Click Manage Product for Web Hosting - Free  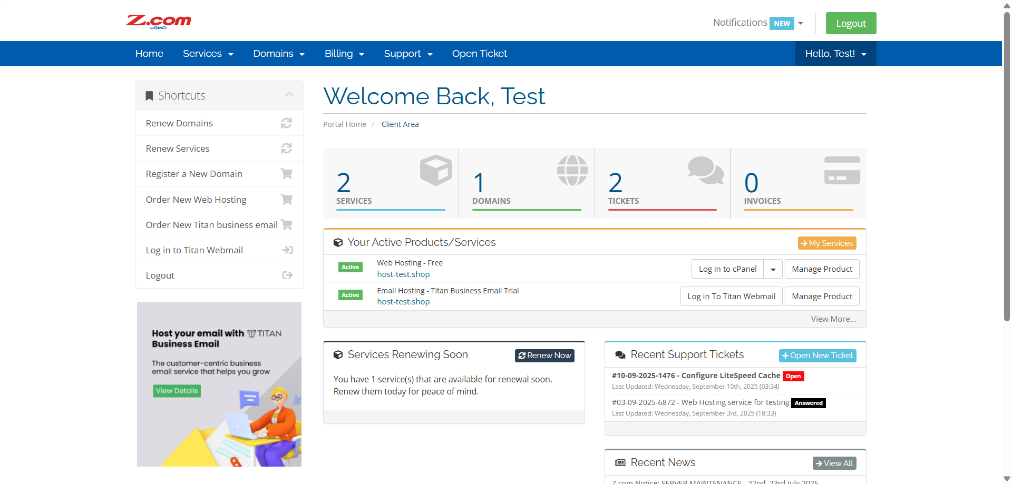pyautogui.click(x=822, y=269)
